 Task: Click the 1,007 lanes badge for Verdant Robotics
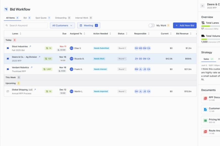[x=47, y=69]
